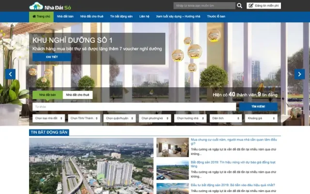Open the Thước lỗ ban menu

click(x=216, y=16)
